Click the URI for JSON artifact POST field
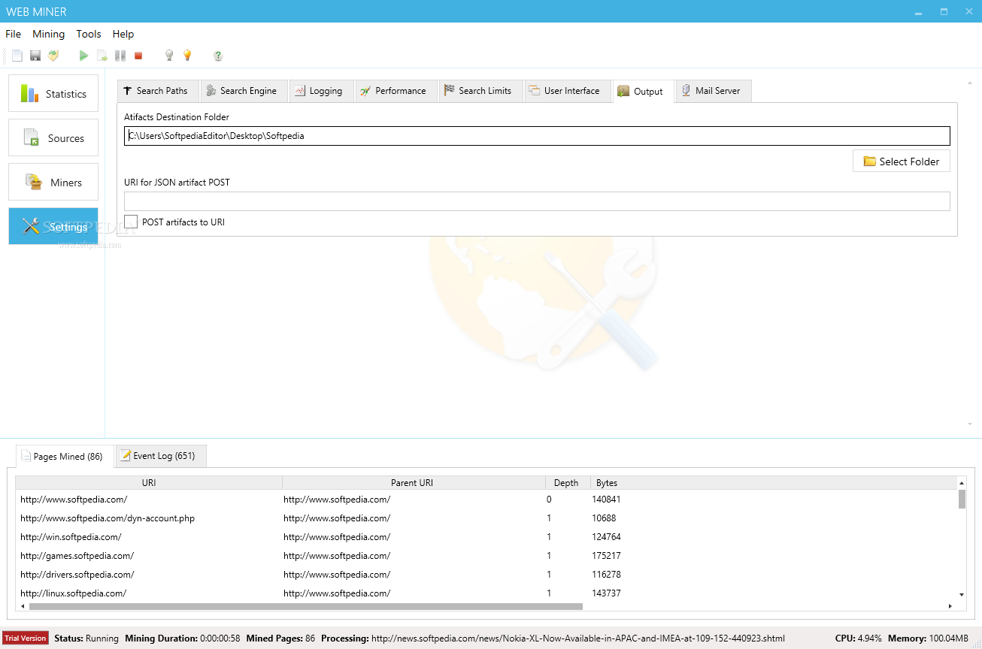982x649 pixels. coord(537,201)
